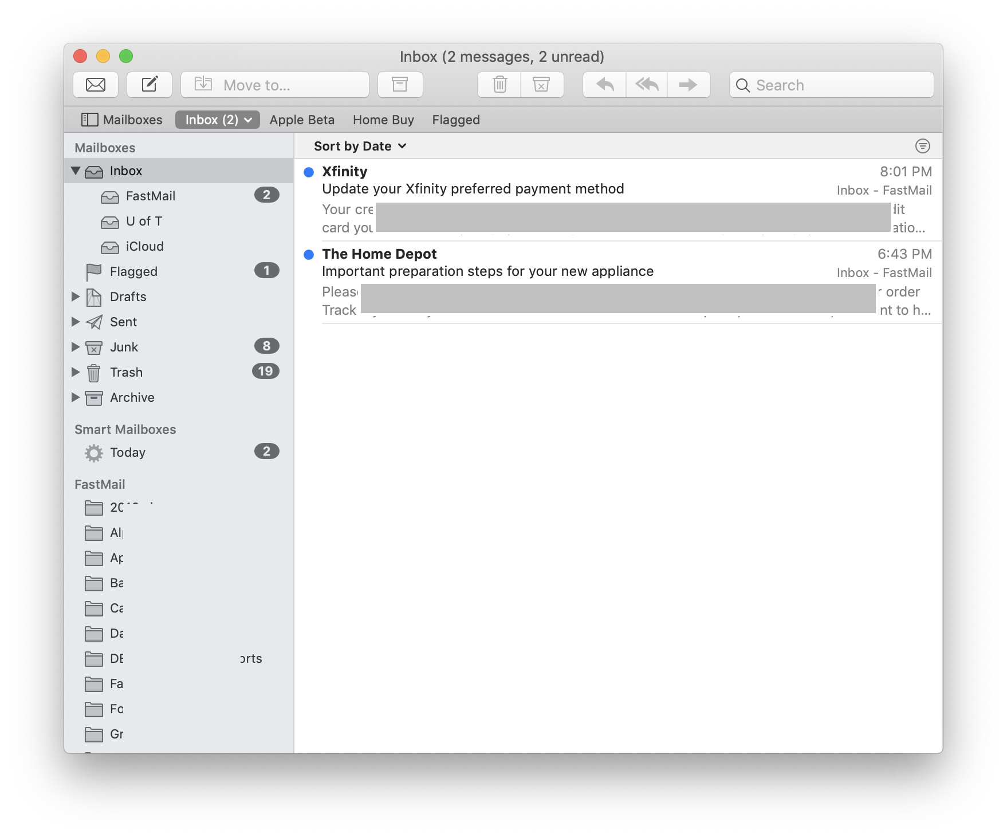Reply using the single arrow icon
Viewport: 1007px width, 838px height.
click(x=605, y=85)
